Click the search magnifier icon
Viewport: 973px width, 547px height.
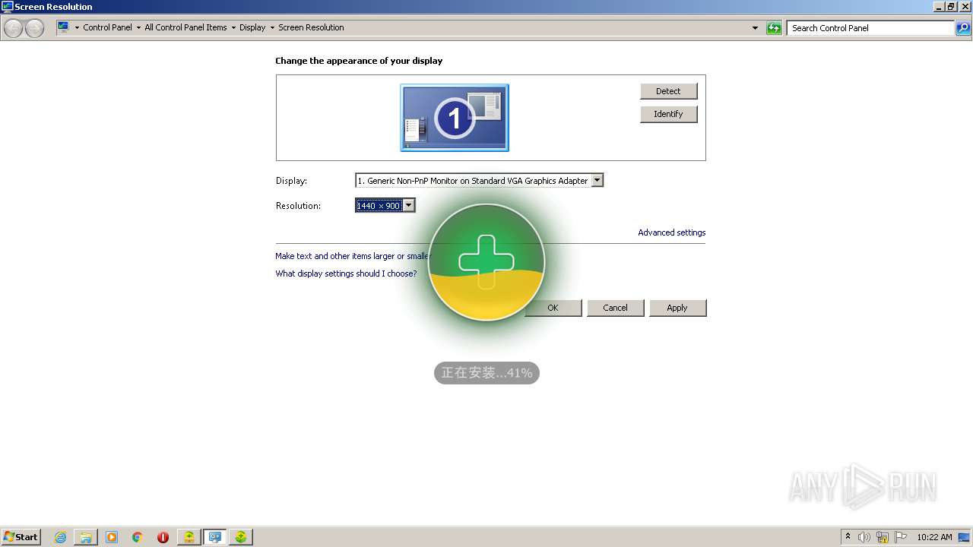point(963,28)
